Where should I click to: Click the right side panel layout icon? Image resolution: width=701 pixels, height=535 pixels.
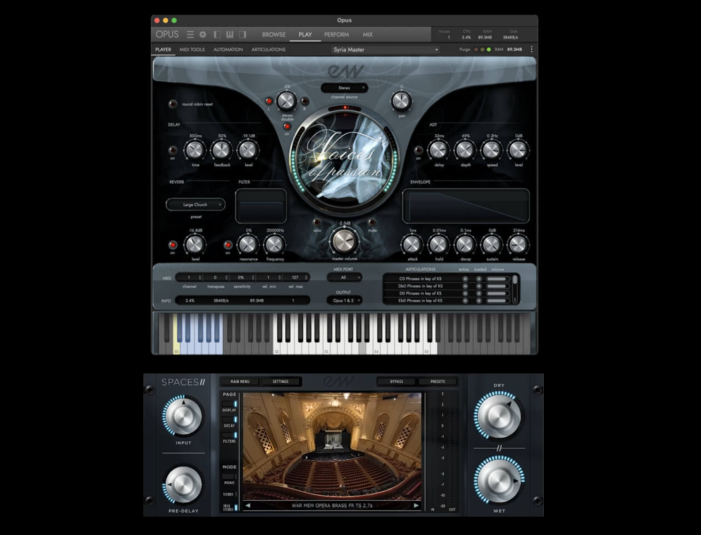(243, 34)
